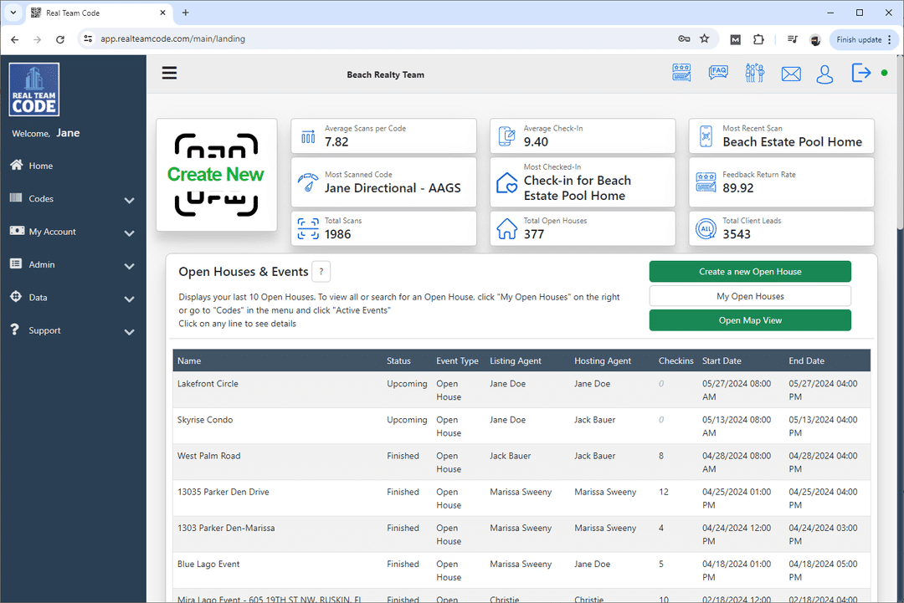The image size is (904, 603).
Task: Click the Create New QR code graphic
Action: (216, 175)
